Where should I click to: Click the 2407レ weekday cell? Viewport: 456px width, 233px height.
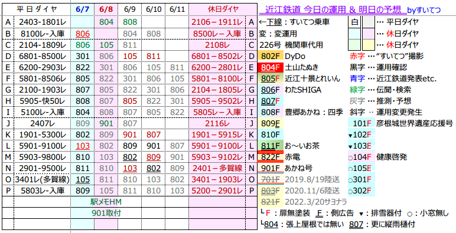click(42, 124)
